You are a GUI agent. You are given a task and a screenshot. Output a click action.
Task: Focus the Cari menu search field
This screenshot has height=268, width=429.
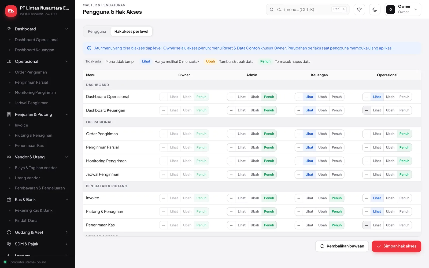(308, 10)
